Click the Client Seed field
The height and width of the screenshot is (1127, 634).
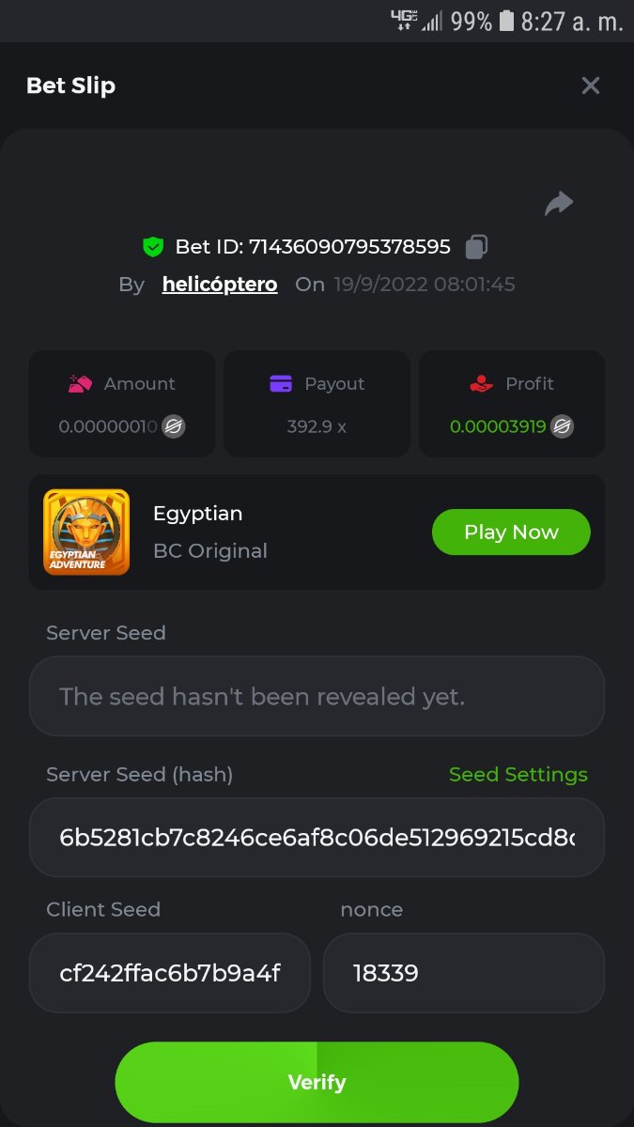(170, 973)
